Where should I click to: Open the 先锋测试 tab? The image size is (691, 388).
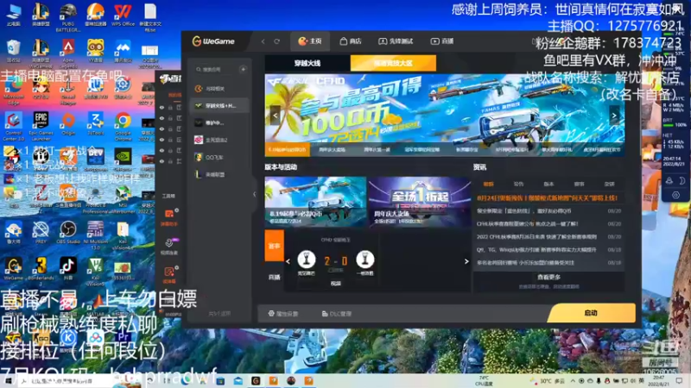pyautogui.click(x=396, y=41)
